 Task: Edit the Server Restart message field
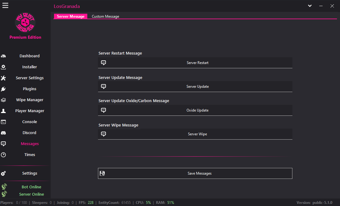[x=195, y=62]
